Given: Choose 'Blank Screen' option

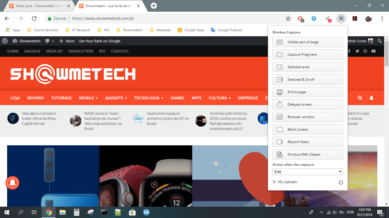Looking at the screenshot, I should [x=308, y=129].
